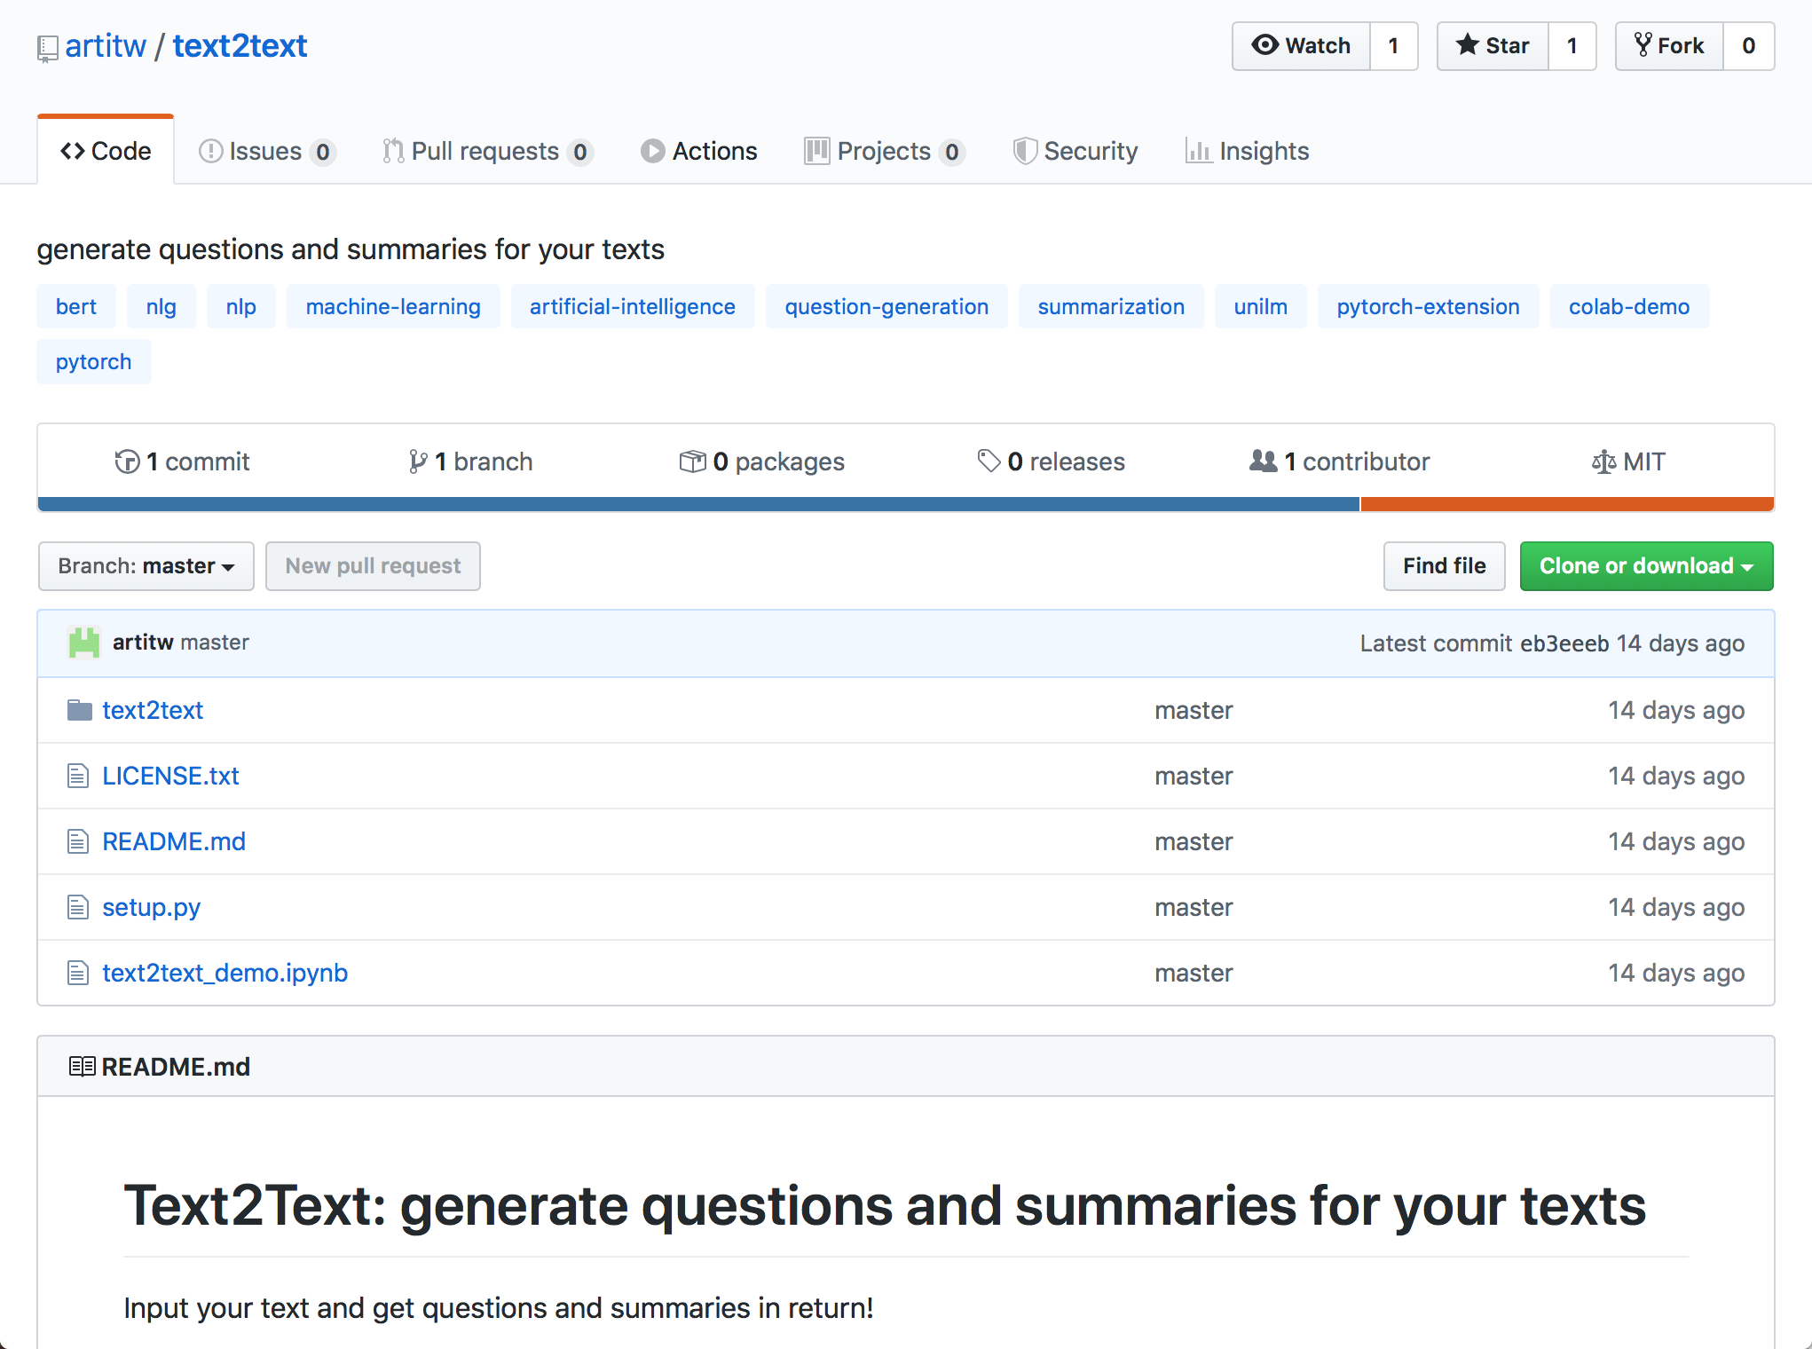Open the Issues tab

pos(264,152)
